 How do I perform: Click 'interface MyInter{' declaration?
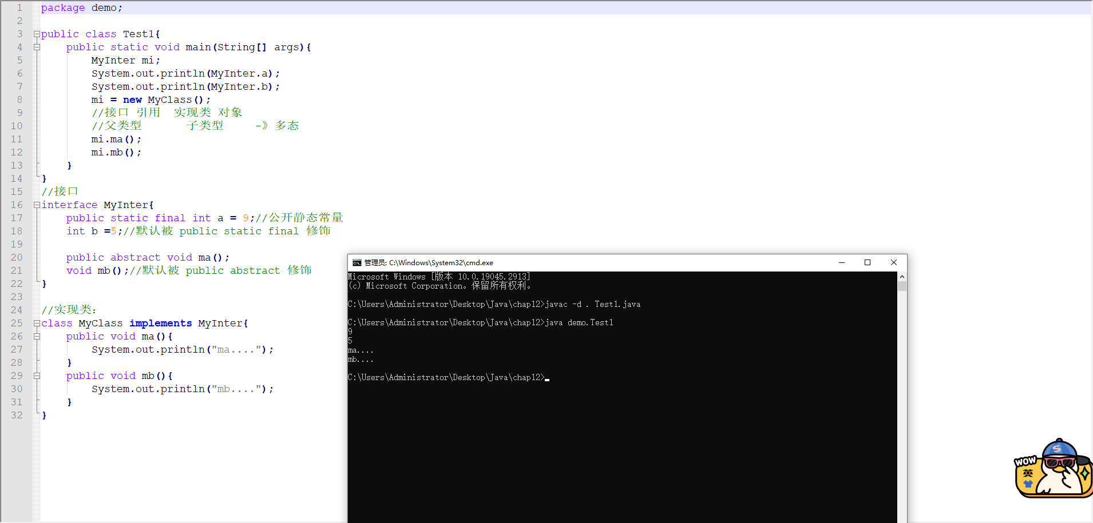coord(97,205)
